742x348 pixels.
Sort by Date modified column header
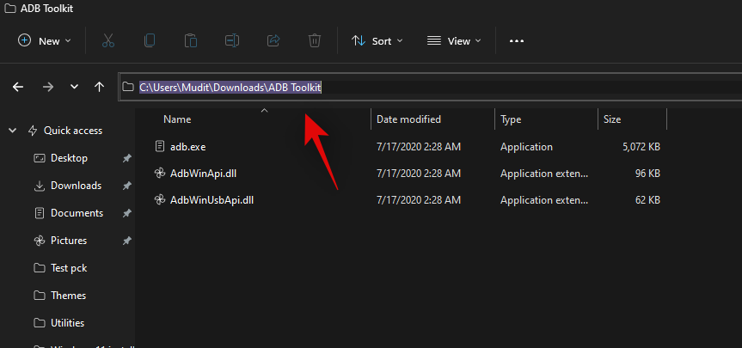[x=408, y=119]
